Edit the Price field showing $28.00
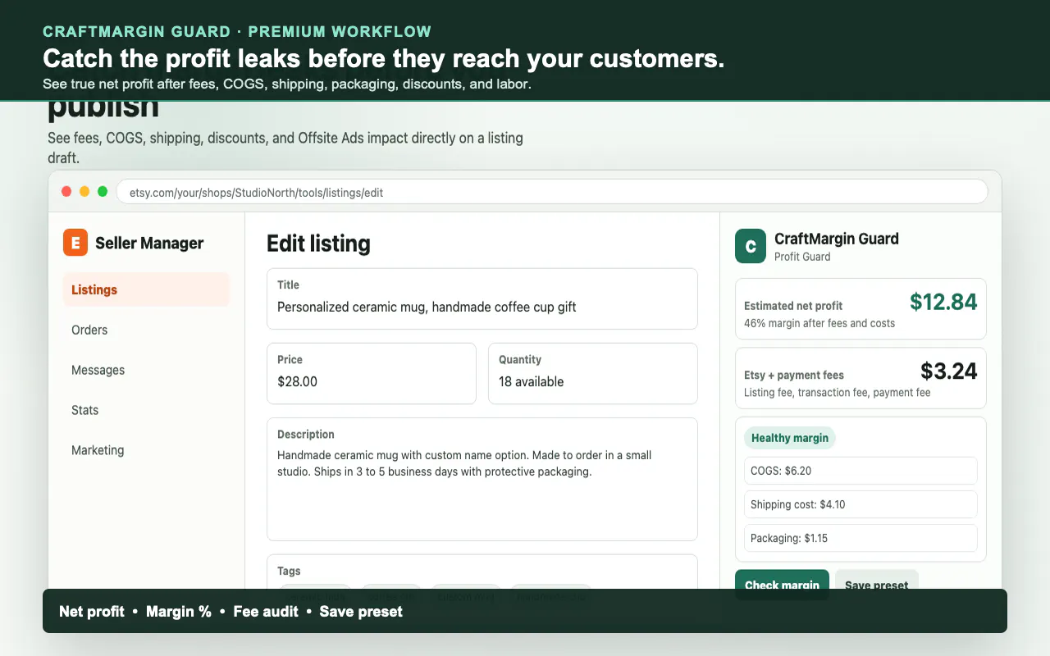Viewport: 1050px width, 656px height. 372,374
